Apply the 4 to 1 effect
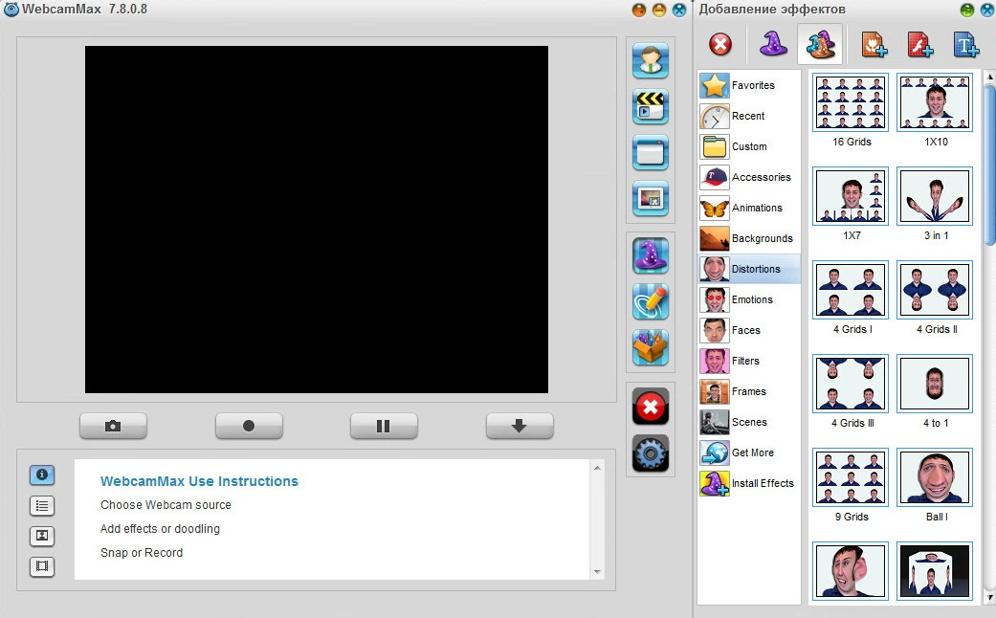The width and height of the screenshot is (996, 618). (x=935, y=384)
